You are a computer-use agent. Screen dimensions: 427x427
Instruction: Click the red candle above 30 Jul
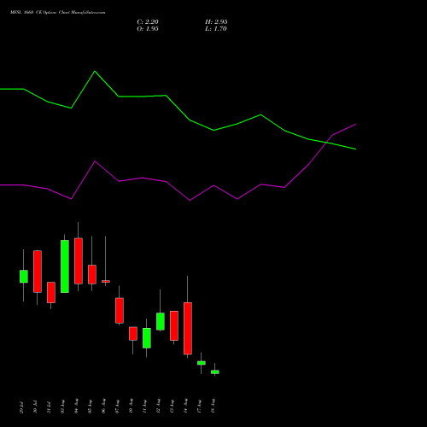click(x=38, y=272)
